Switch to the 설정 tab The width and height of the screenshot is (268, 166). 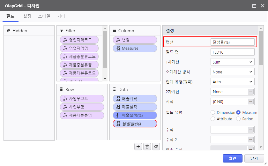[x=27, y=16]
